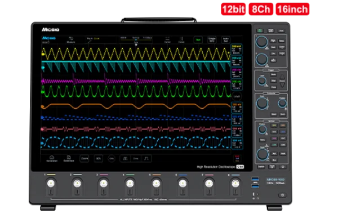This screenshot has height=214, width=338.
Task: Toggle the magenta CH3 hardware key
Action: 274,139
